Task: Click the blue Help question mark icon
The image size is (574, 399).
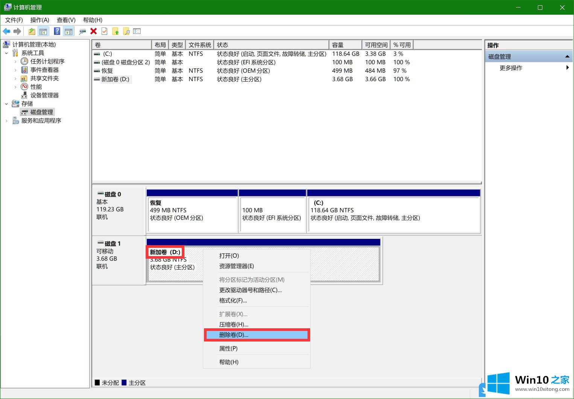Action: [57, 31]
